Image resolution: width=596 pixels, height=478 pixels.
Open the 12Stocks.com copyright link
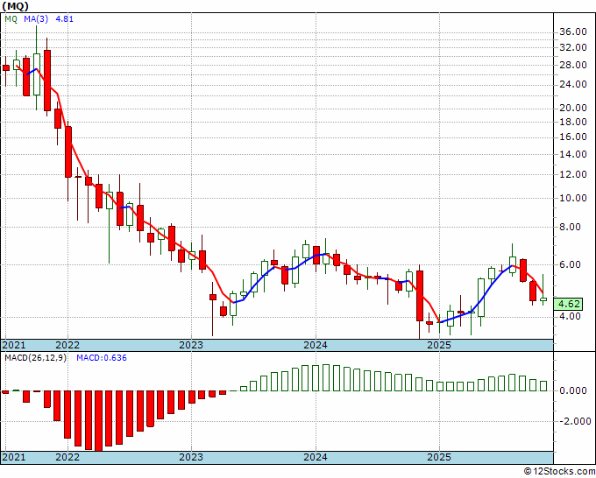(x=559, y=471)
